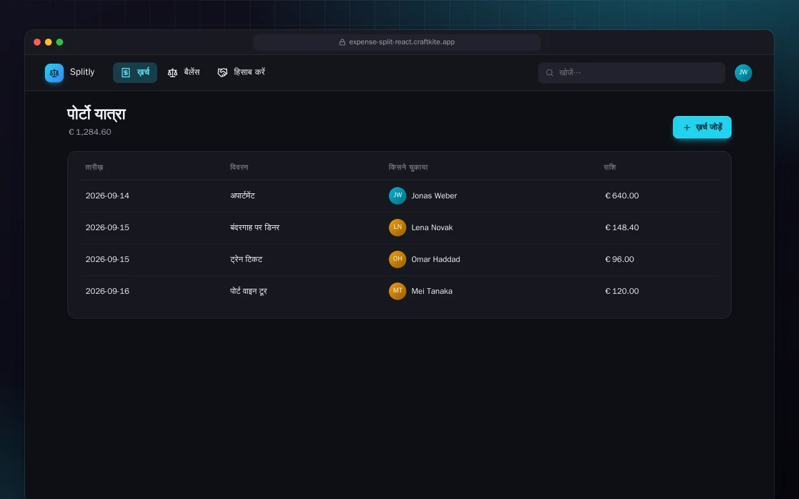
Task: Click the handshake icon beside हिसाब करें
Action: pyautogui.click(x=222, y=73)
